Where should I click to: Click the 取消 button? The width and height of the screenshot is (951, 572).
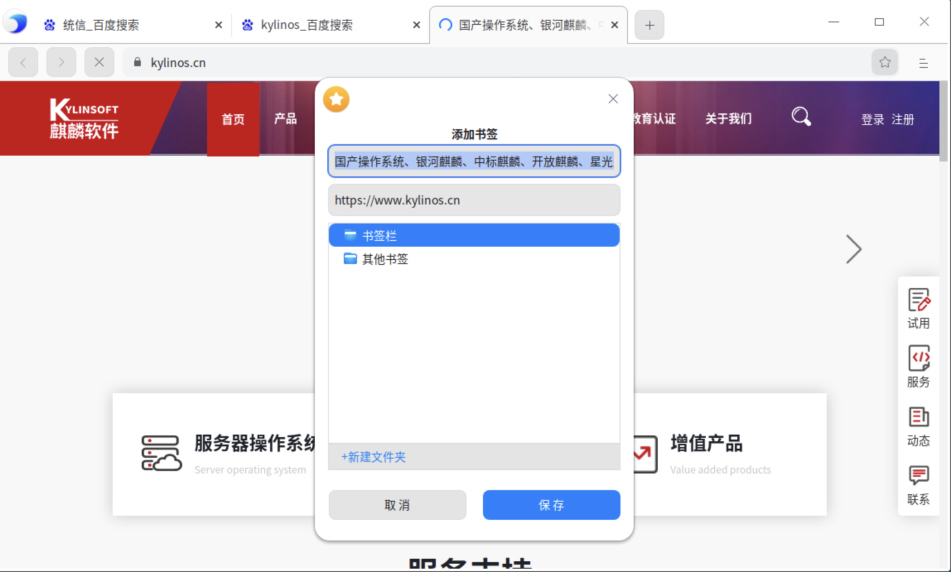click(398, 505)
